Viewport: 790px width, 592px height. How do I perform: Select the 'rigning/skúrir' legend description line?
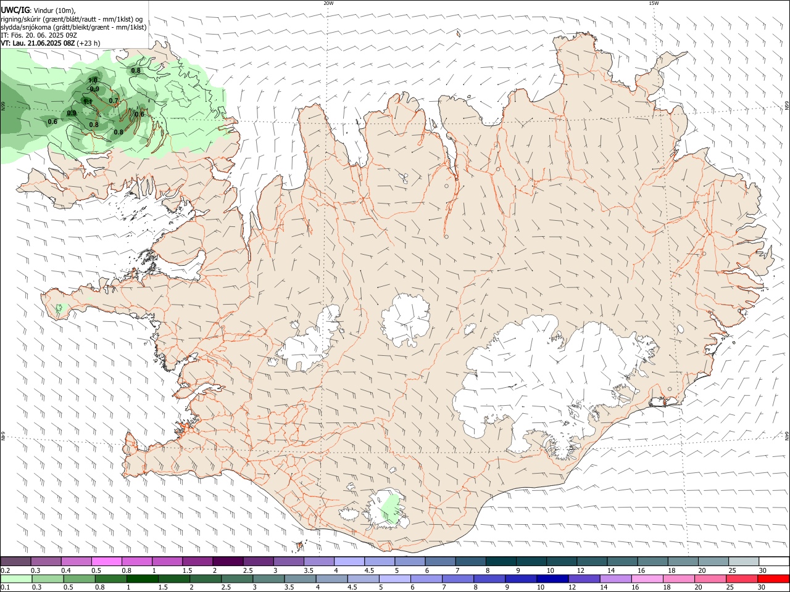point(72,19)
